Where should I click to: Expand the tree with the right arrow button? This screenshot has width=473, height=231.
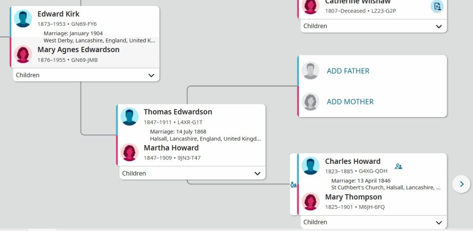coord(461,184)
